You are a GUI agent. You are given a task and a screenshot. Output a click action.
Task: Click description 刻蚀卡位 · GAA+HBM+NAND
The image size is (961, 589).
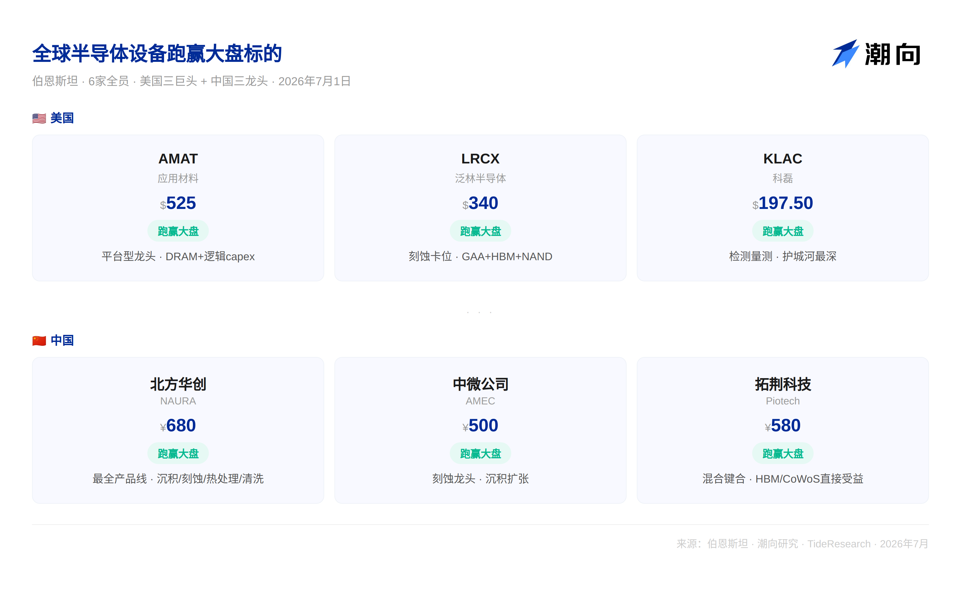(x=480, y=256)
